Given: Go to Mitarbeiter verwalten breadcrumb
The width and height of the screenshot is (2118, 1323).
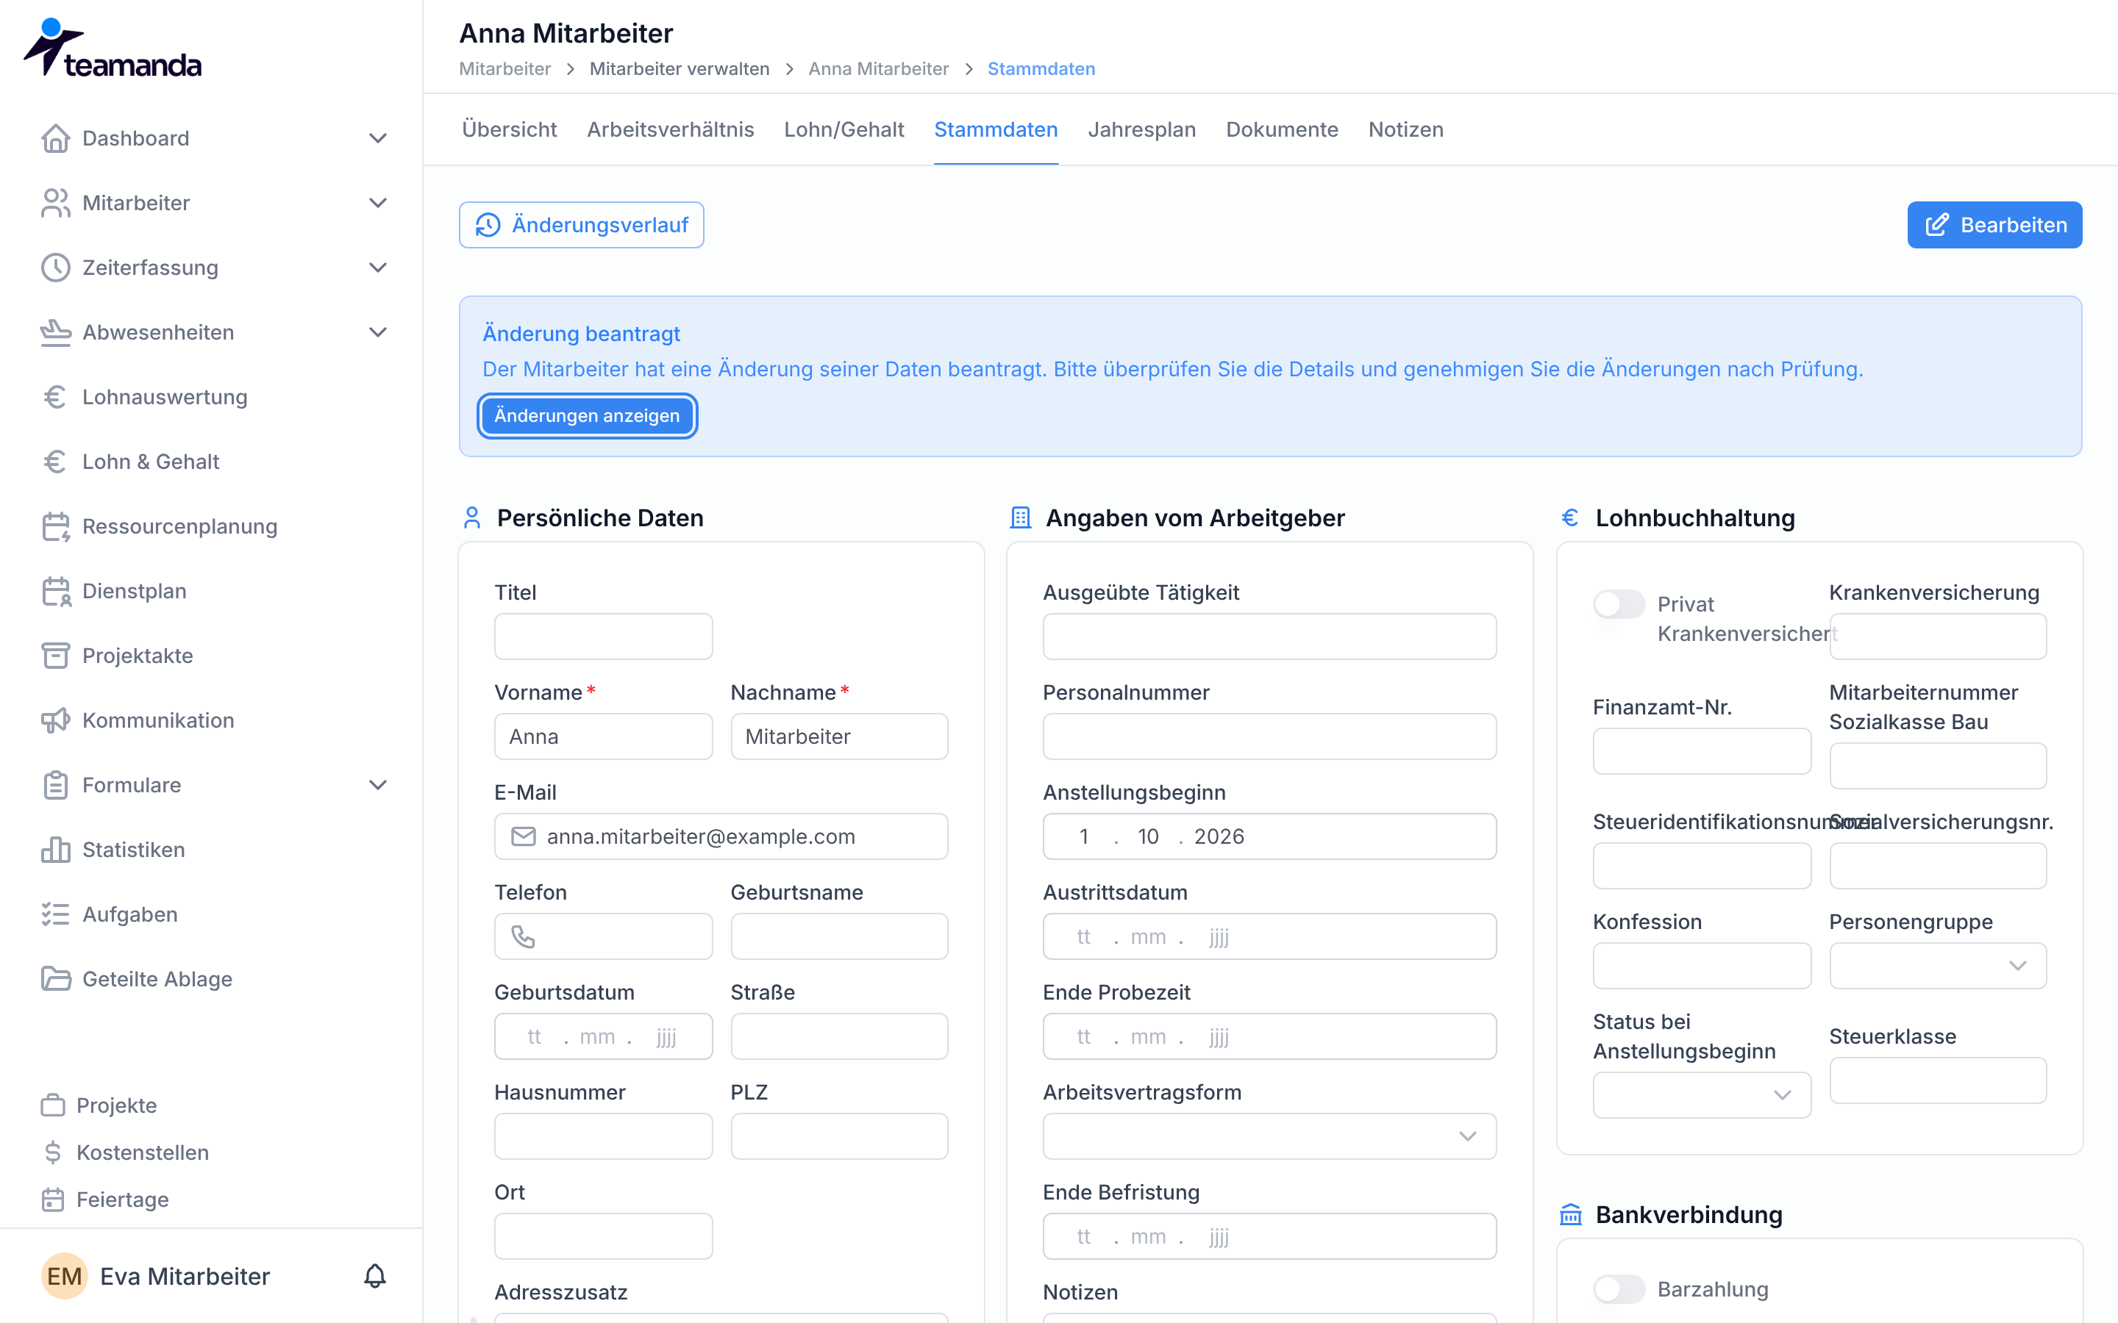Looking at the screenshot, I should (x=680, y=69).
